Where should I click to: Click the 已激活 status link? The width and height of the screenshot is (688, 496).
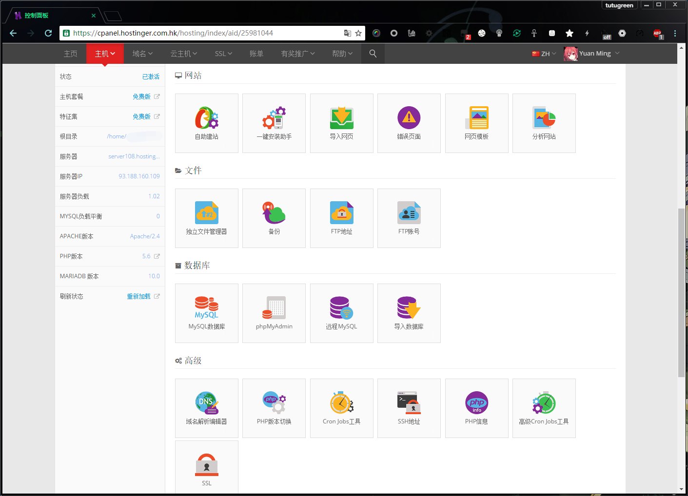151,76
